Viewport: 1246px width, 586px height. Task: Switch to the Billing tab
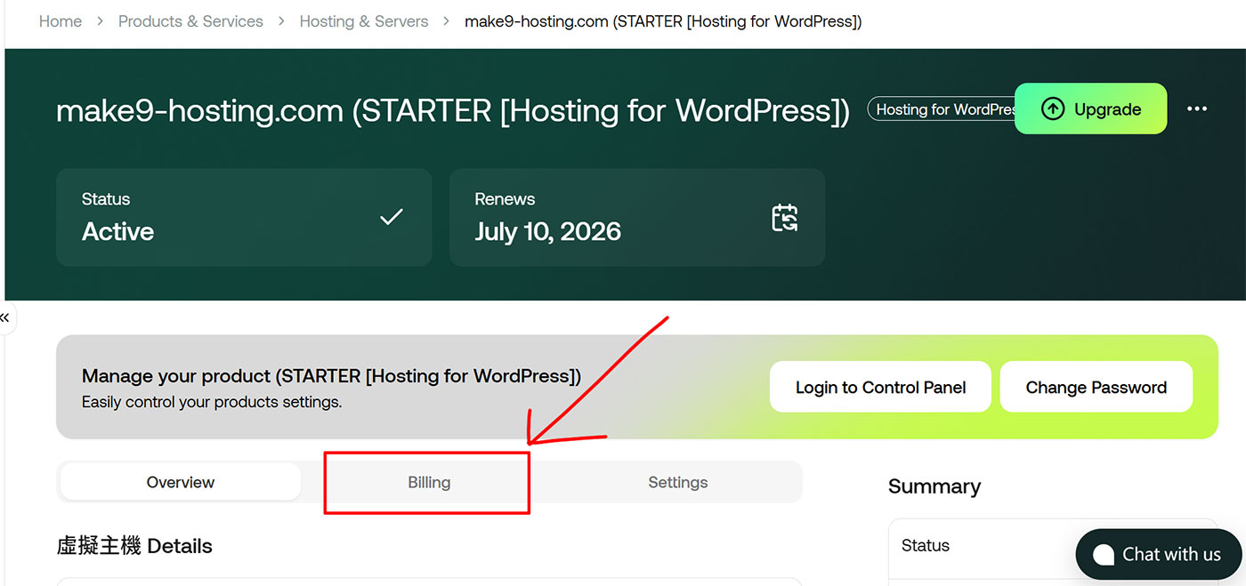click(429, 482)
